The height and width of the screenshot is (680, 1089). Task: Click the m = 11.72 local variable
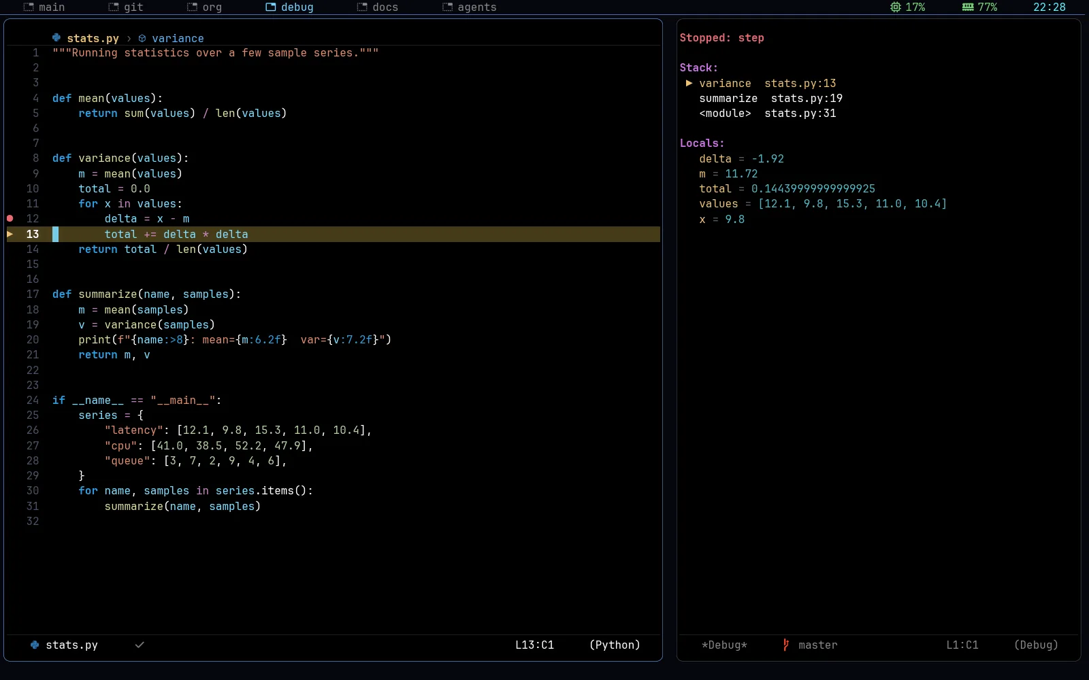click(x=728, y=173)
